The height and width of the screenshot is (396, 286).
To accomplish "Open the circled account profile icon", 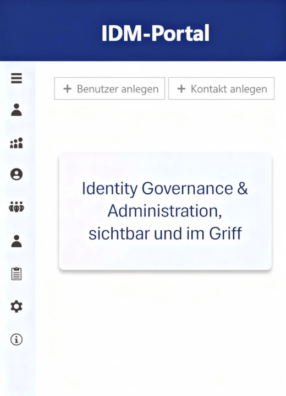I will click(x=16, y=174).
